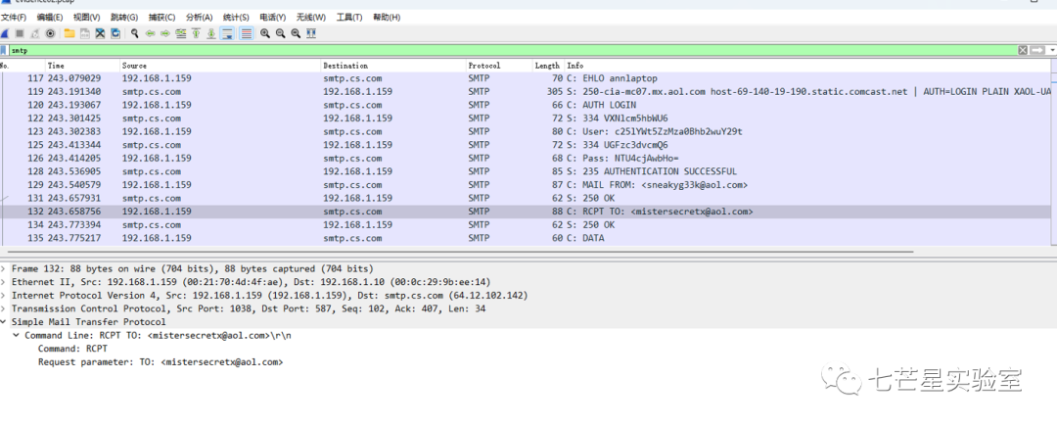This screenshot has width=1057, height=426.
Task: Select packet 117 EHLO annlaptop
Action: coord(526,78)
